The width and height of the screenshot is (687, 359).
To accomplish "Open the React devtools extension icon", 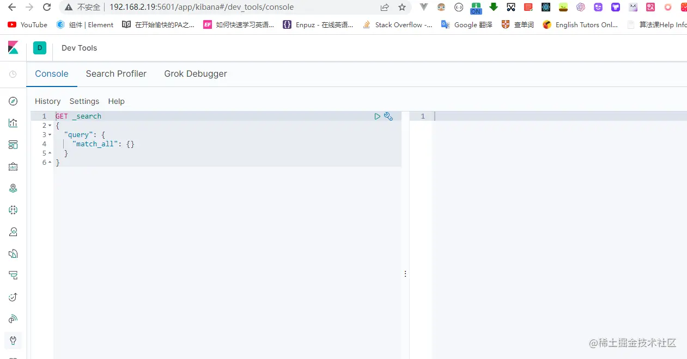I will pyautogui.click(x=546, y=7).
